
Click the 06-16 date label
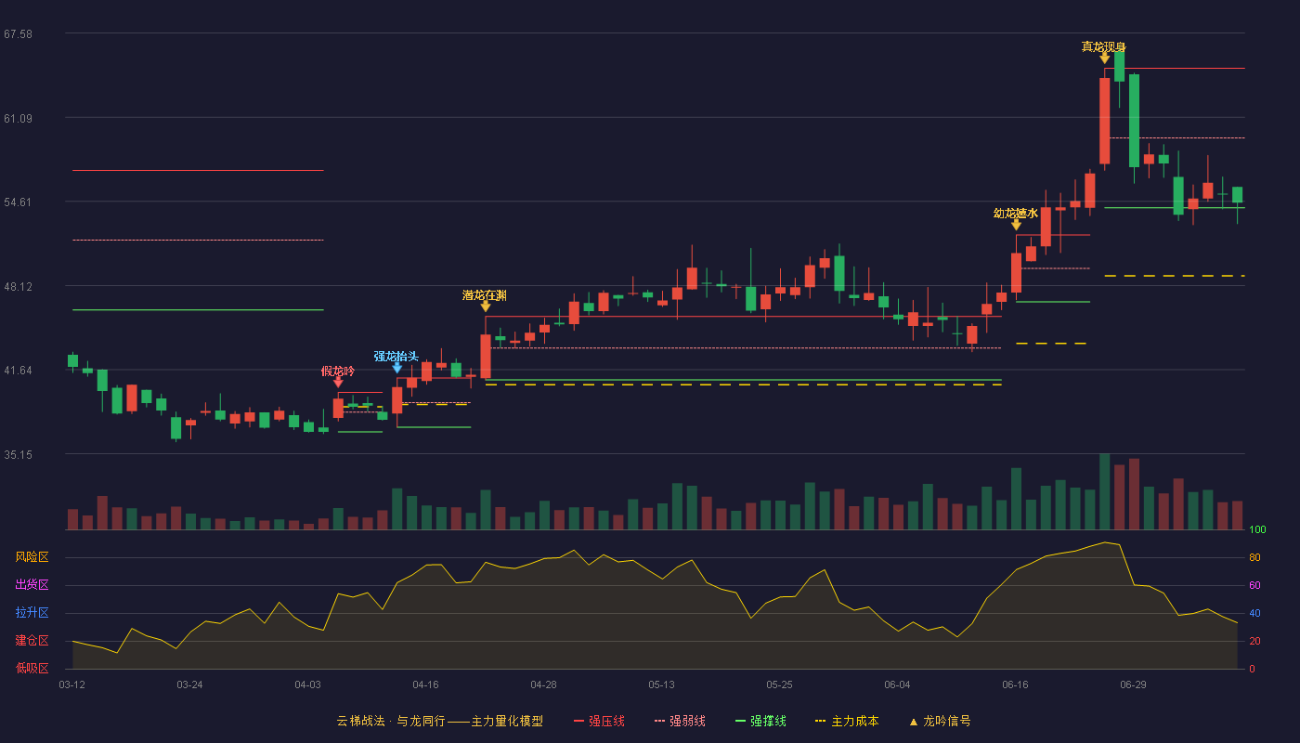point(1015,684)
